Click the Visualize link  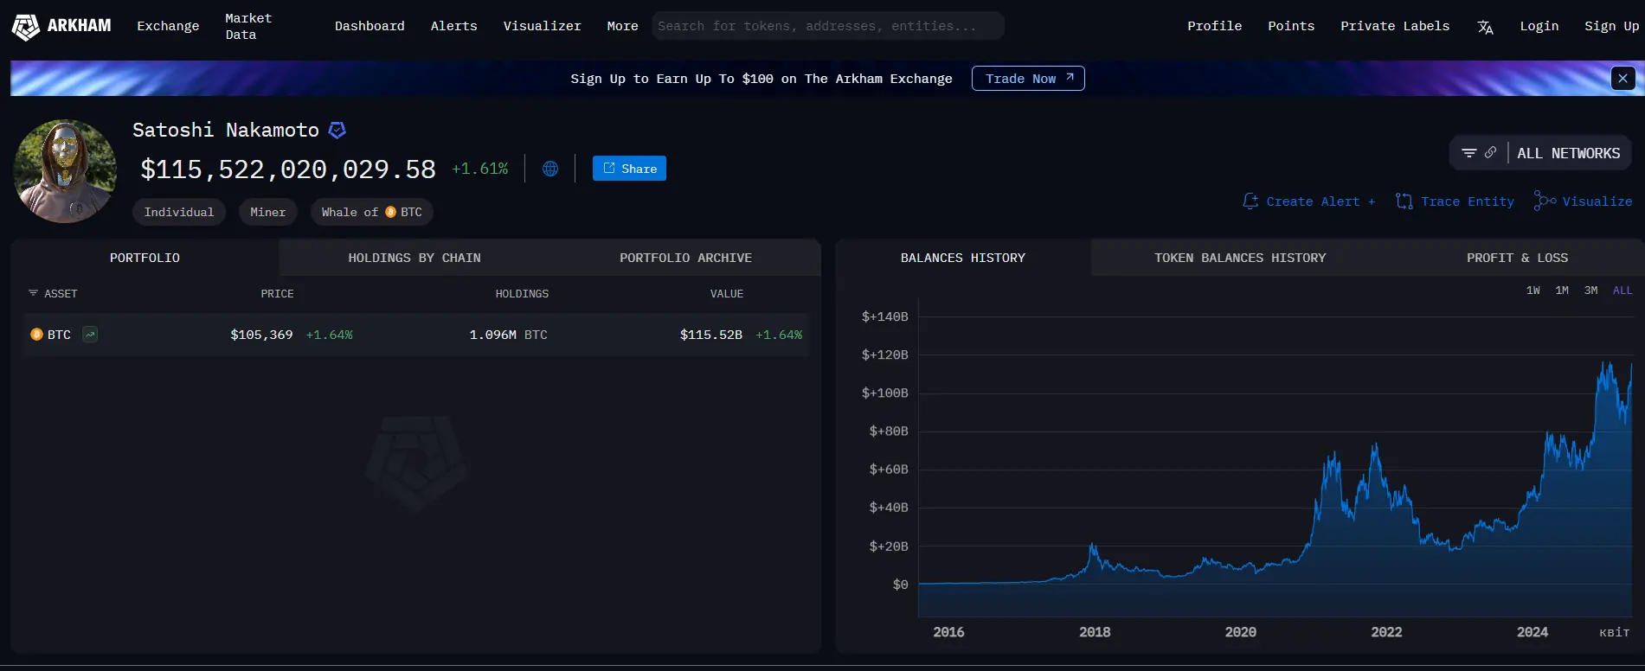click(1583, 201)
